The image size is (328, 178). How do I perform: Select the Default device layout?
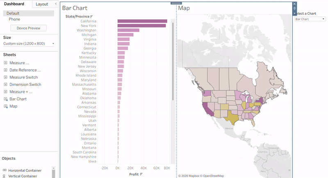click(x=13, y=14)
